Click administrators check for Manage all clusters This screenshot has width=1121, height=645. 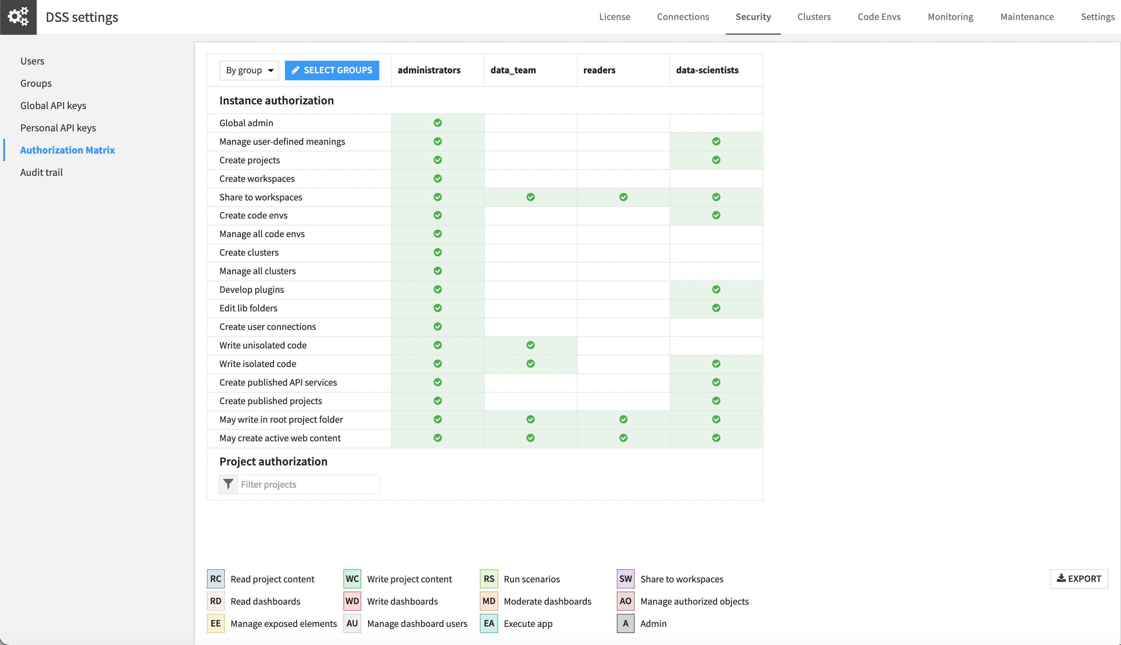coord(438,271)
